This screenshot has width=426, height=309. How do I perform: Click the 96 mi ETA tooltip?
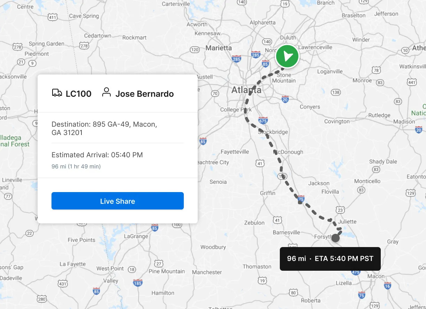[x=330, y=259]
